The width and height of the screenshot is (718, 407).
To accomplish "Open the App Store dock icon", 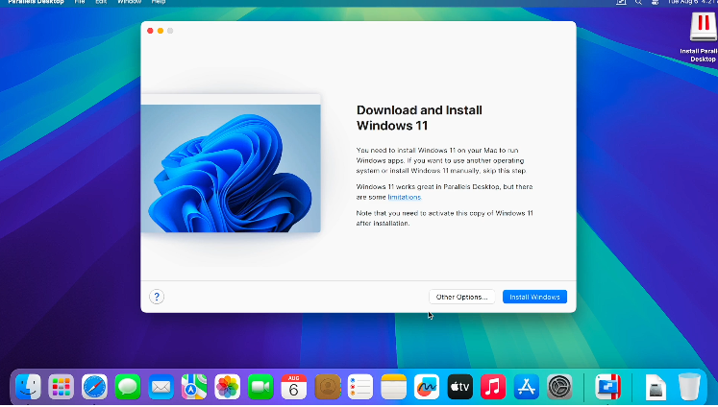I will tap(526, 387).
